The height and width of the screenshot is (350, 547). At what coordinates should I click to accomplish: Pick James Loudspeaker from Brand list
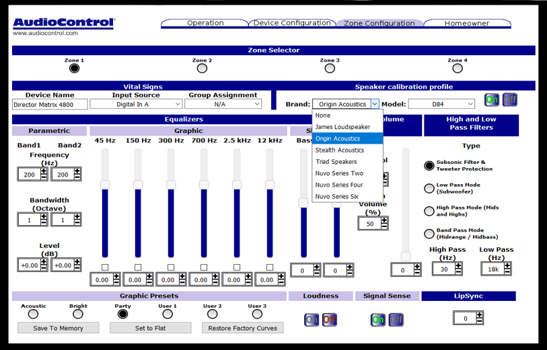(347, 127)
